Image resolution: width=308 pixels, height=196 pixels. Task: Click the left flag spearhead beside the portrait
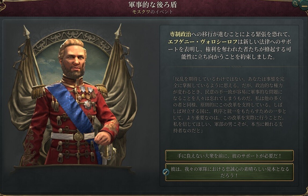click(27, 32)
